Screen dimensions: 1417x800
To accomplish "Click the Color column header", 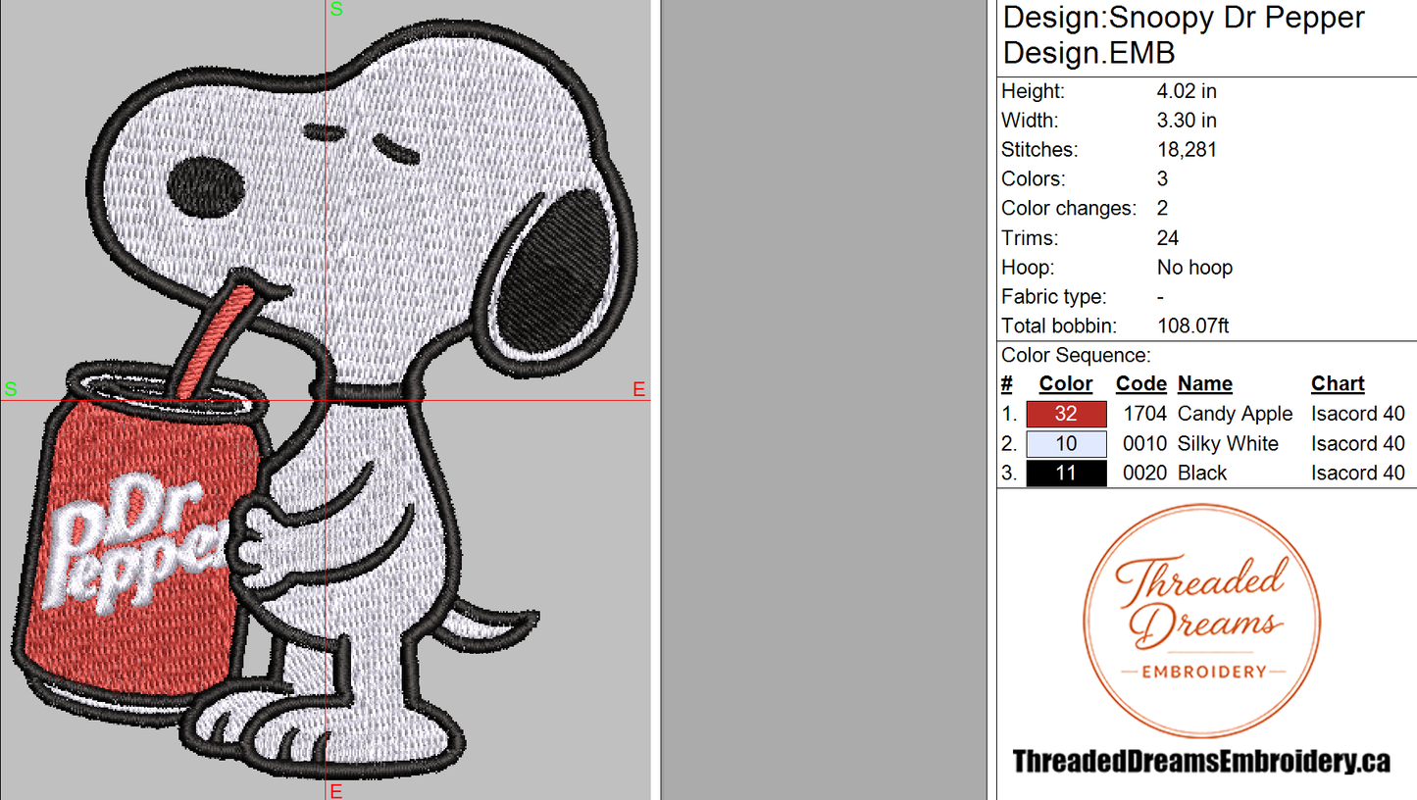I will (1066, 384).
